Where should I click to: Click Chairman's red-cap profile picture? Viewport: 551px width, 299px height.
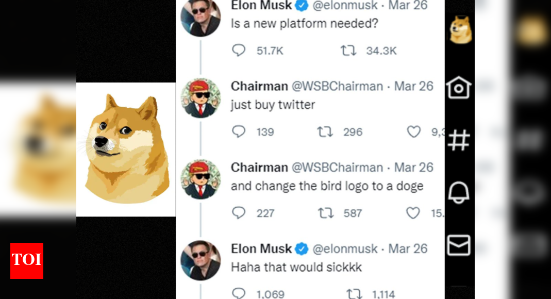(201, 97)
